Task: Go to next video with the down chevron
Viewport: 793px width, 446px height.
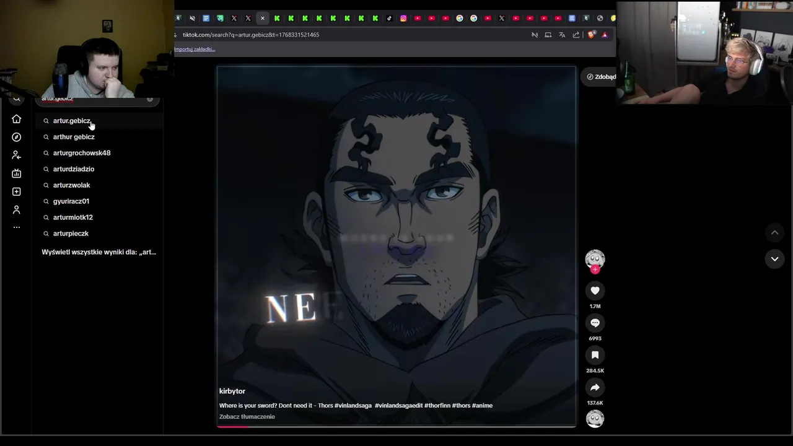Action: (x=774, y=259)
